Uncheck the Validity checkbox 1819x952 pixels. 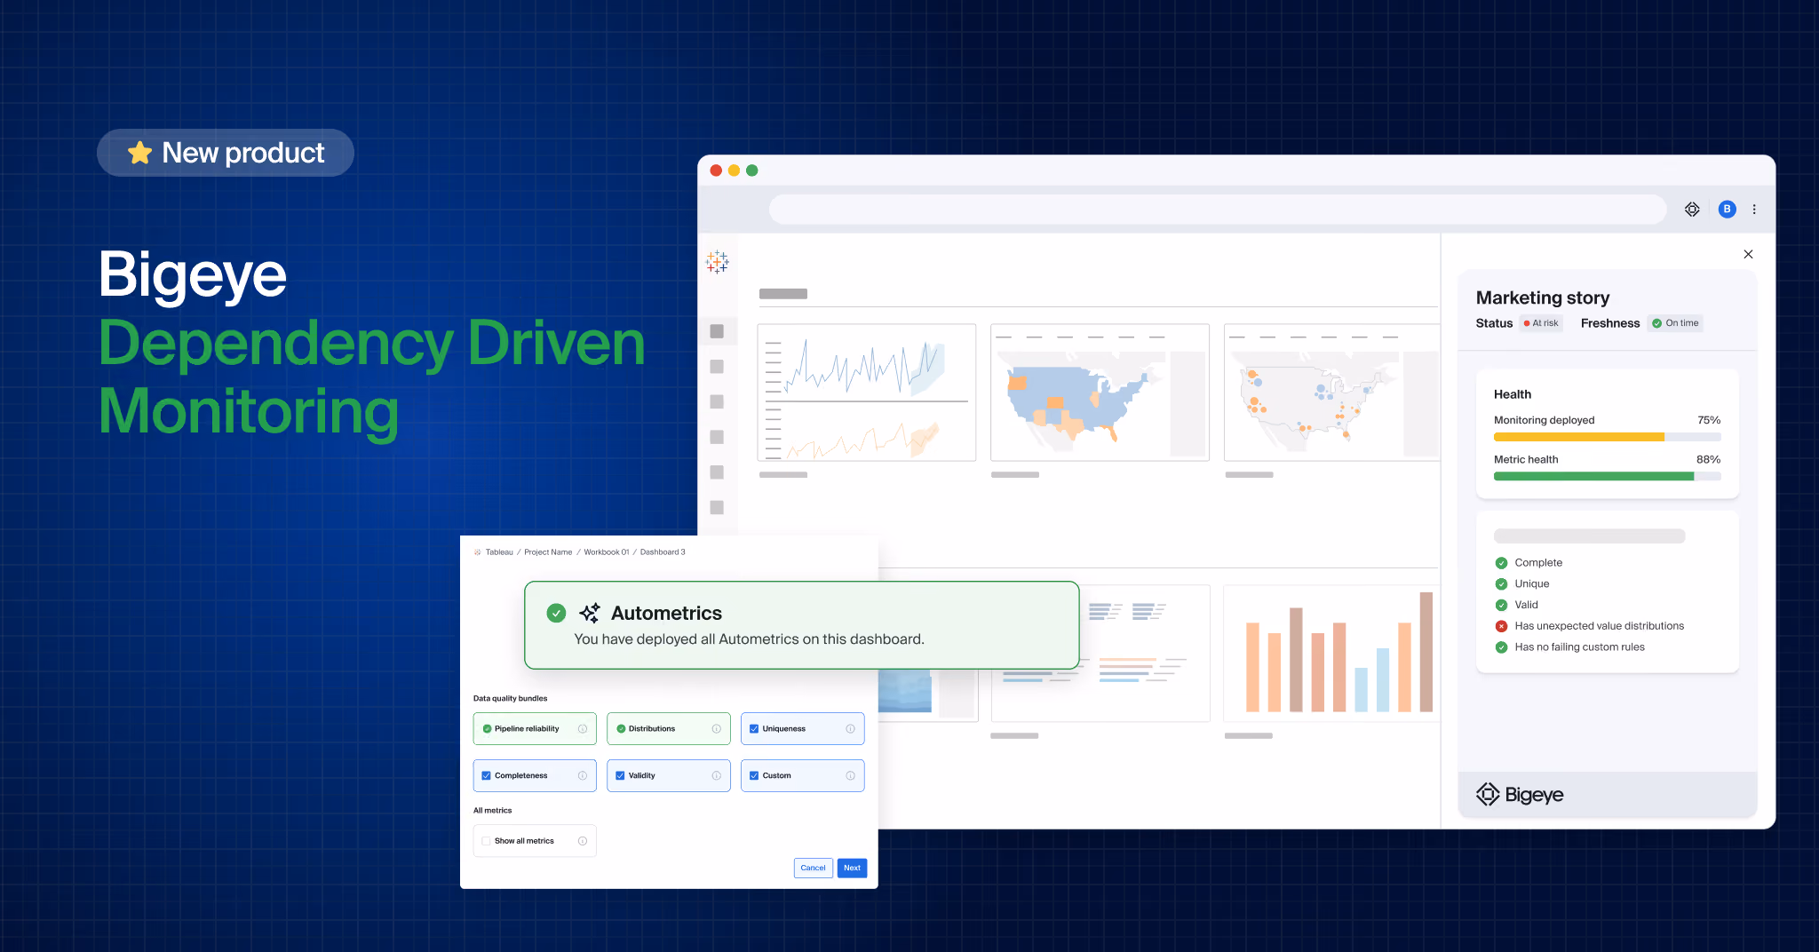[x=621, y=776]
